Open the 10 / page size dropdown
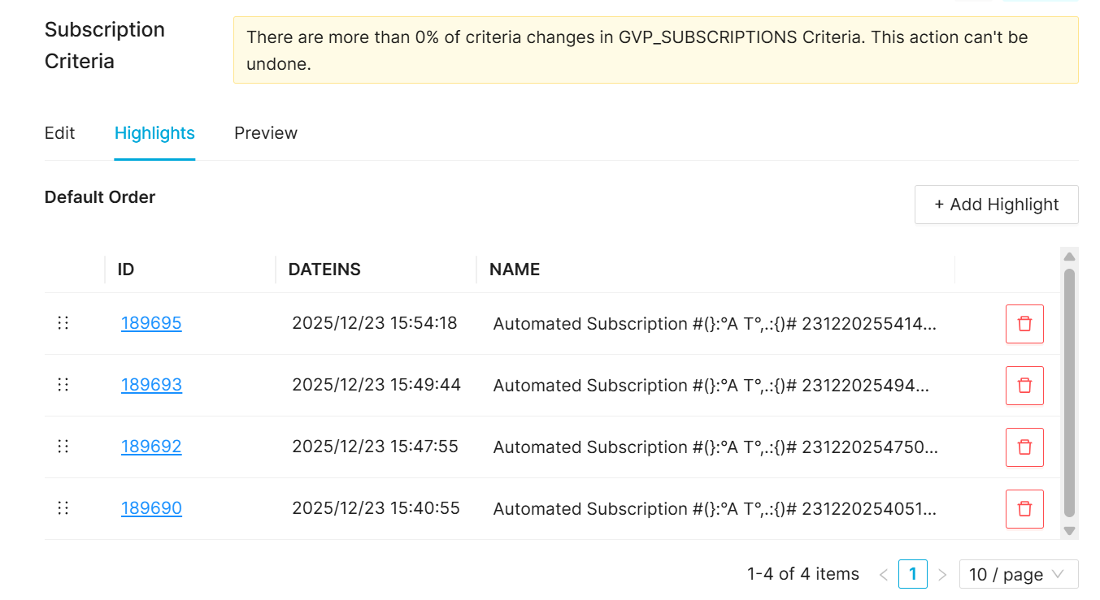Screen dimensions: 1100x600 (x=1018, y=574)
